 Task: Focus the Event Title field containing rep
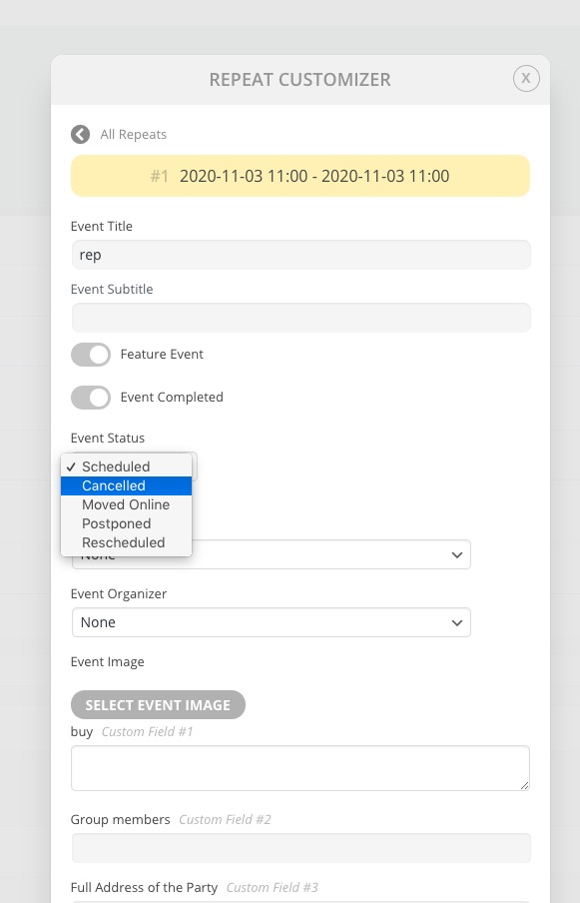click(x=300, y=255)
